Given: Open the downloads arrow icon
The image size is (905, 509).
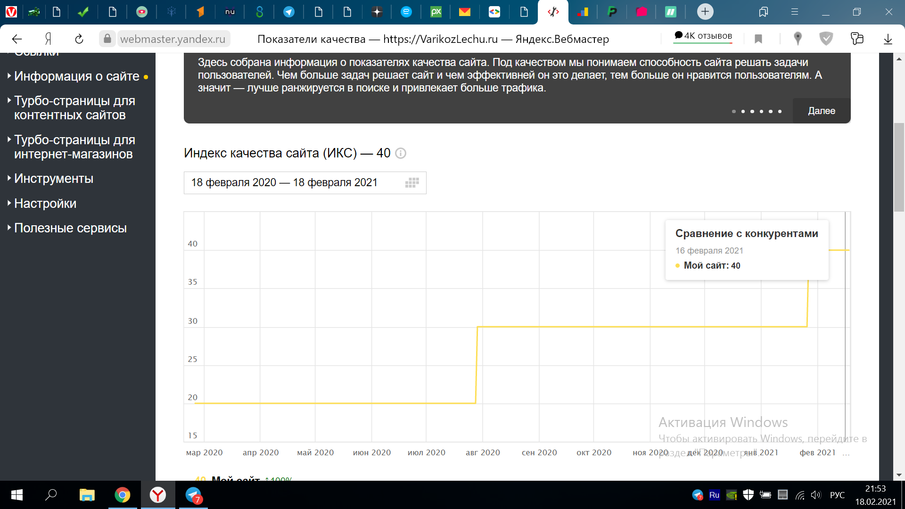Looking at the screenshot, I should pos(888,39).
